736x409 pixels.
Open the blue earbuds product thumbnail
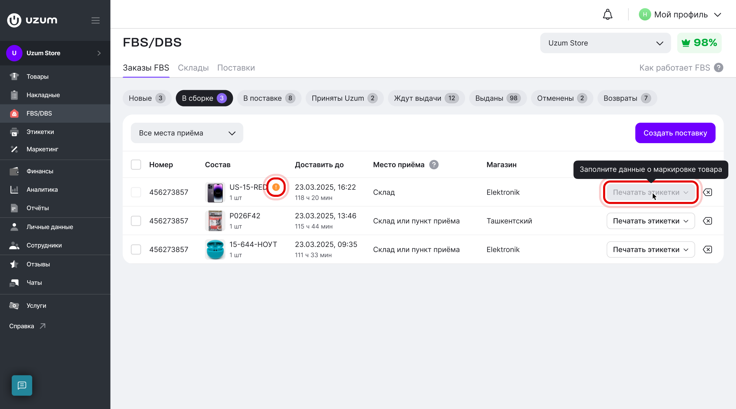[x=215, y=250]
